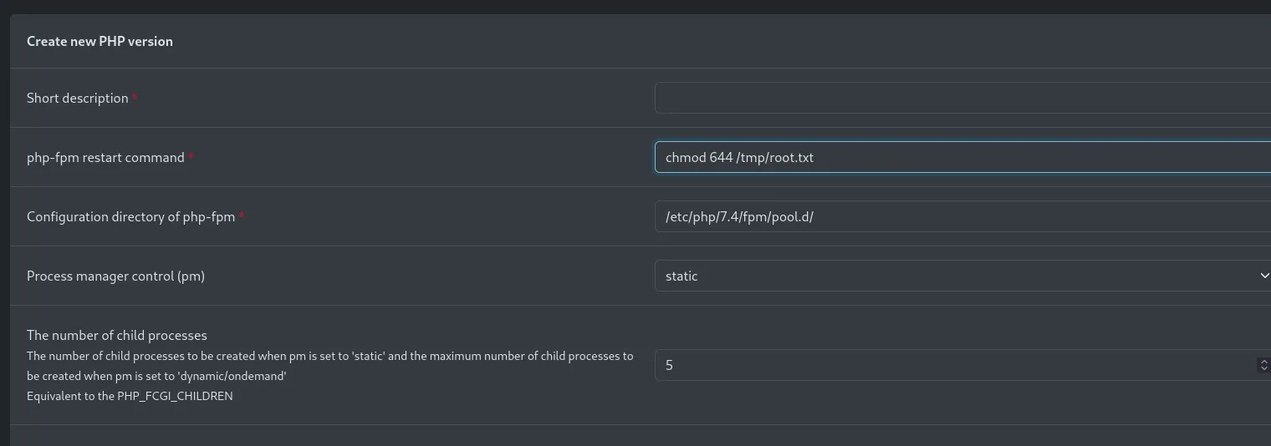
Task: Select the 'Create new PHP version' heading
Action: coord(100,41)
